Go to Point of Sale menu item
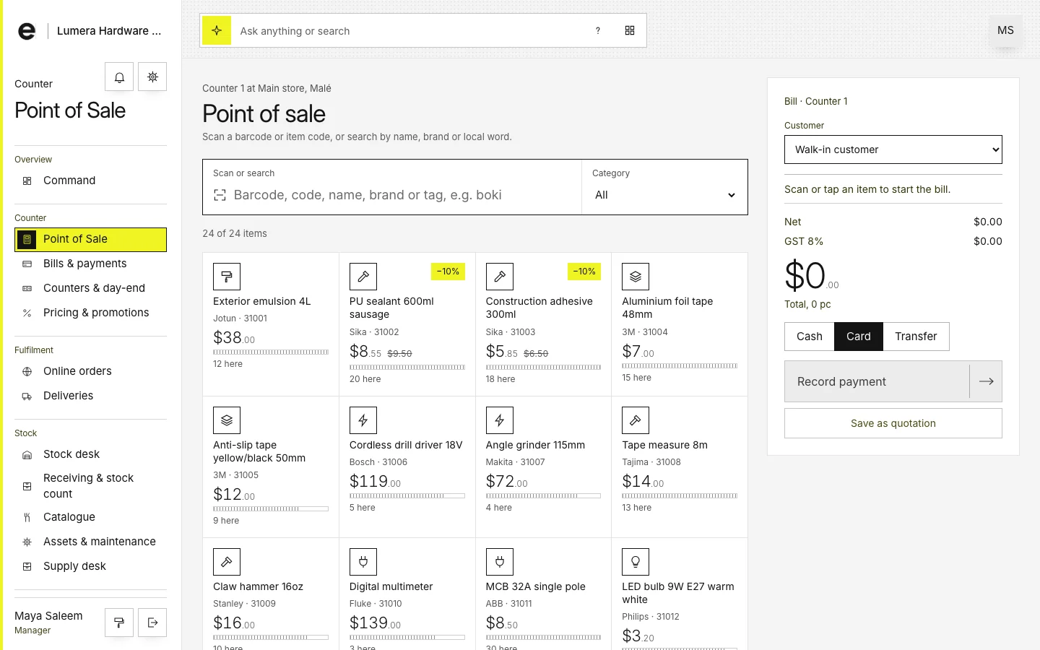 pos(90,239)
